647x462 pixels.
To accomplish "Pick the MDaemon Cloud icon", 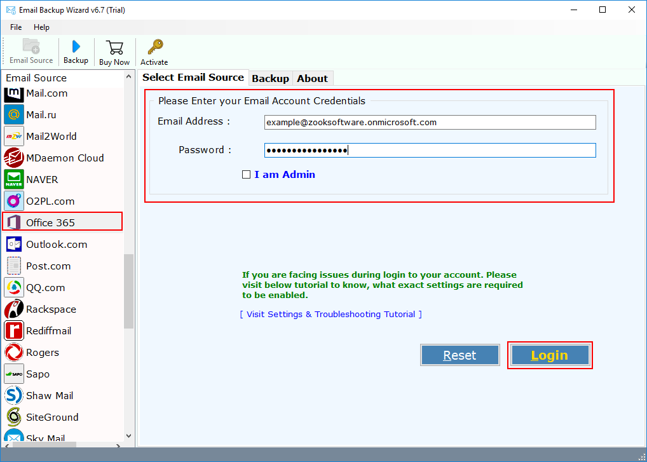I will [14, 158].
